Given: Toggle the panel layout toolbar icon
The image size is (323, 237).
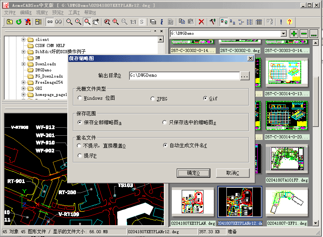Looking at the screenshot, I should (x=39, y=22).
